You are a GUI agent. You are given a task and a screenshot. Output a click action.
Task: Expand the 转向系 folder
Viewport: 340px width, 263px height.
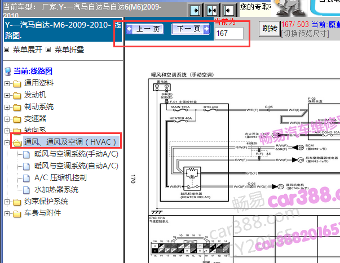coord(7,131)
